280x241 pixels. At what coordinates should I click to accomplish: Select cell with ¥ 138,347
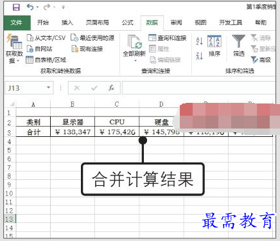[x=73, y=132]
